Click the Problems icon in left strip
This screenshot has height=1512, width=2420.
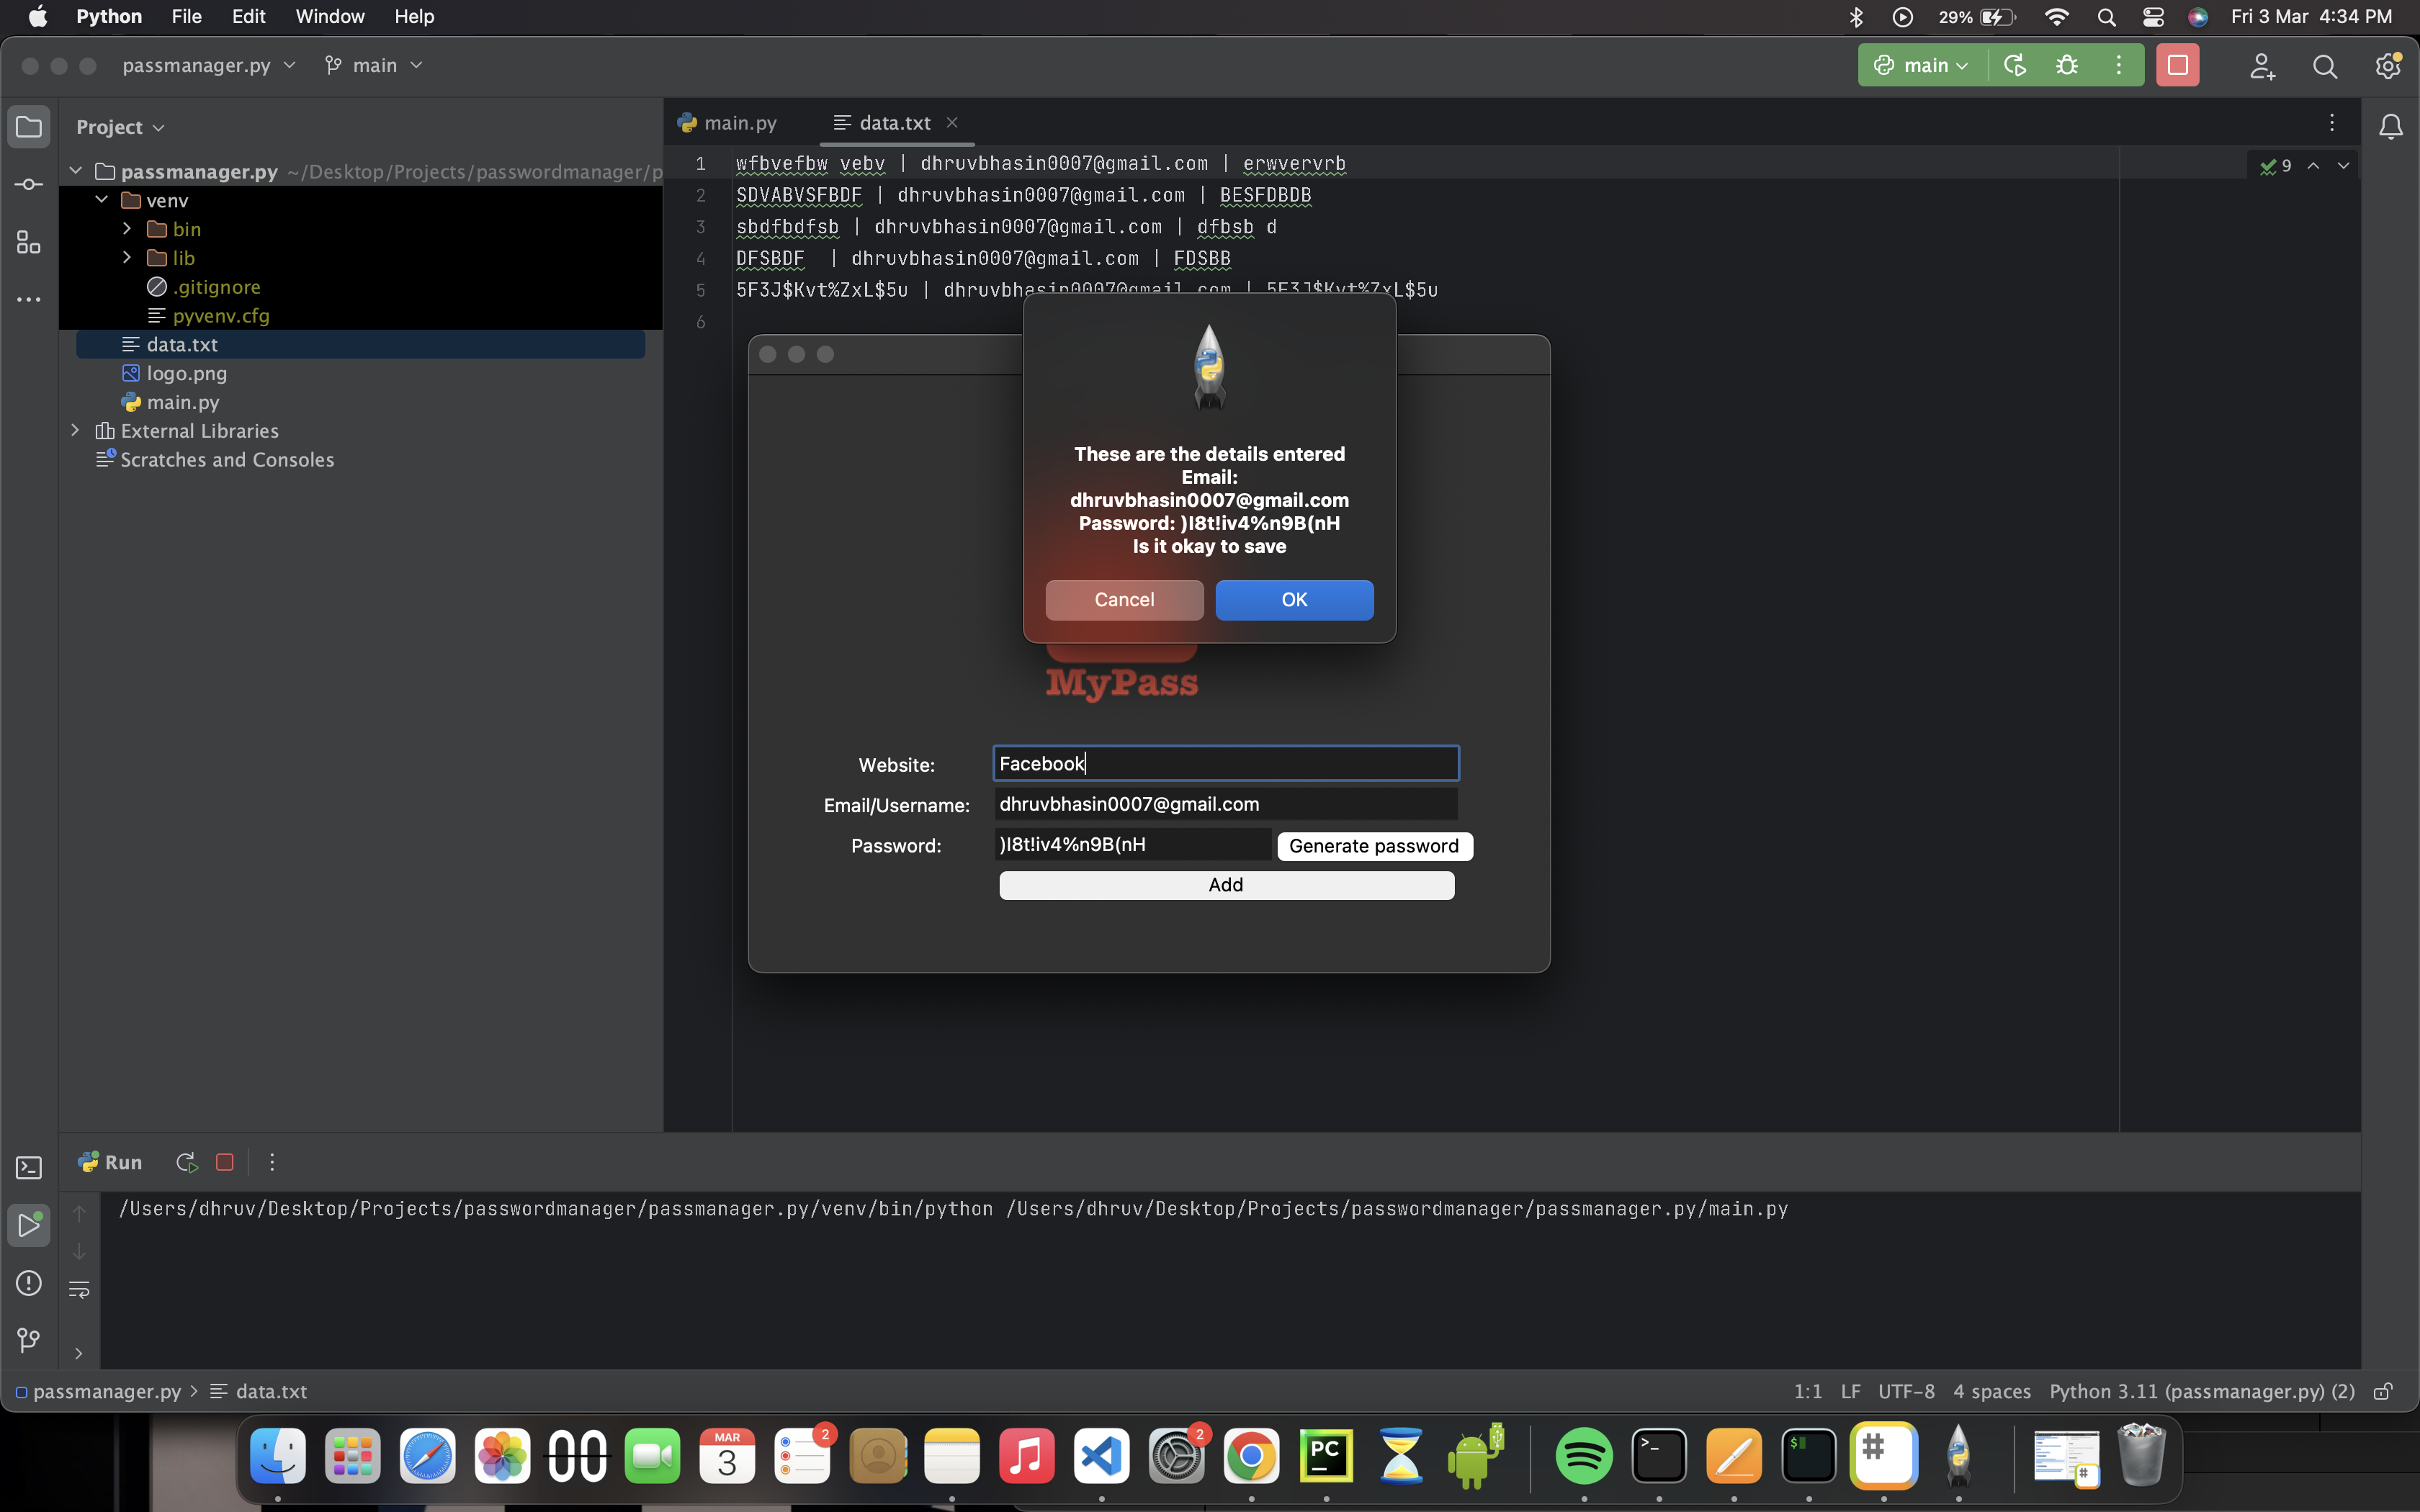[29, 1283]
